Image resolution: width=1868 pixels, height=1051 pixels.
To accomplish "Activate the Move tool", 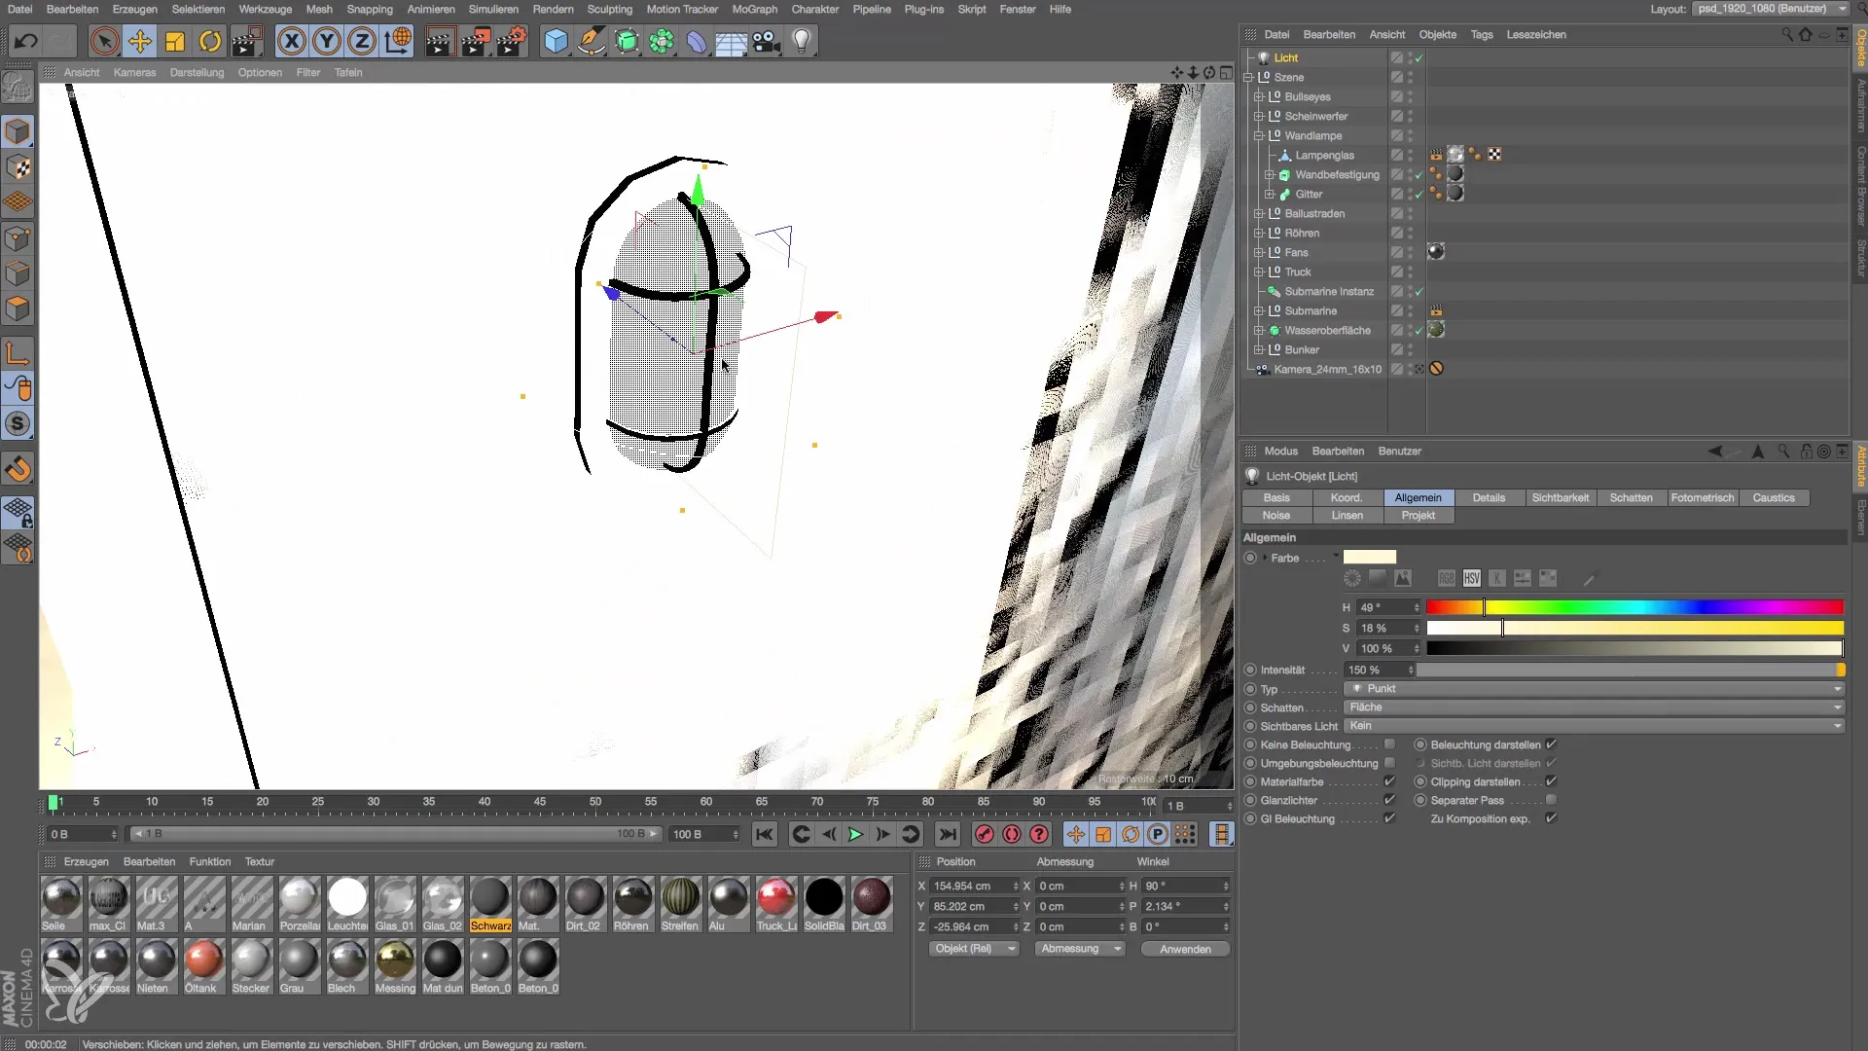I will [x=140, y=41].
